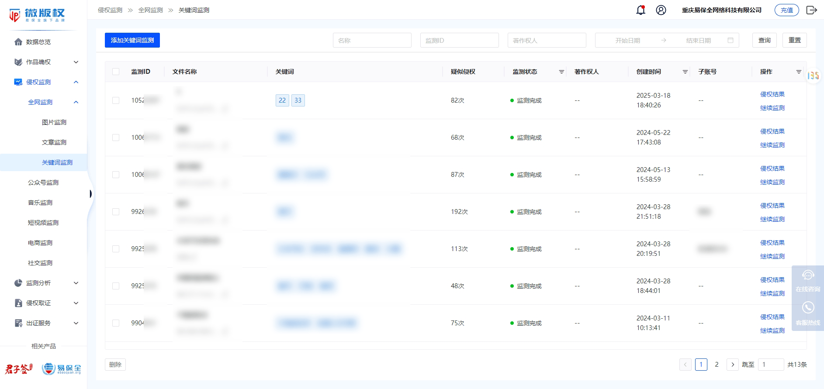
Task: Check the row with 82次 suspected infringements
Action: [x=116, y=100]
